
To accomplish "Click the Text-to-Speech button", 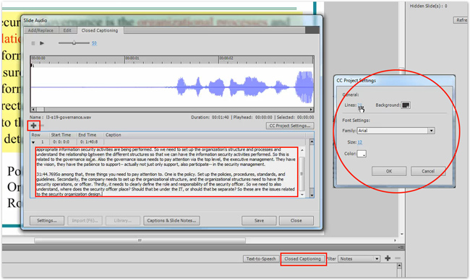I will tap(261, 259).
